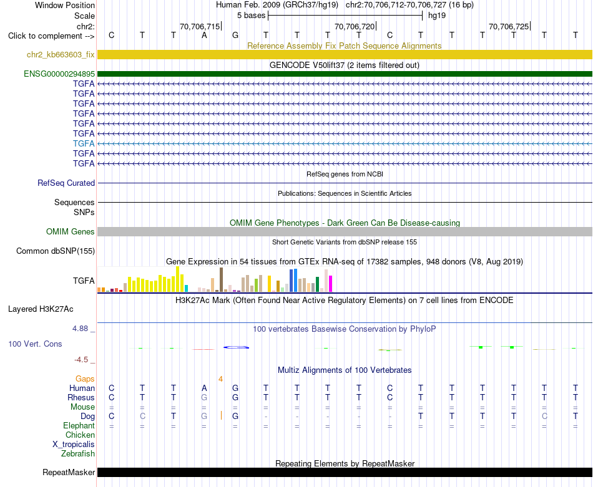
Task: Click 'Short Genetic Variants from dbSNP release 155' title
Action: 345,242
